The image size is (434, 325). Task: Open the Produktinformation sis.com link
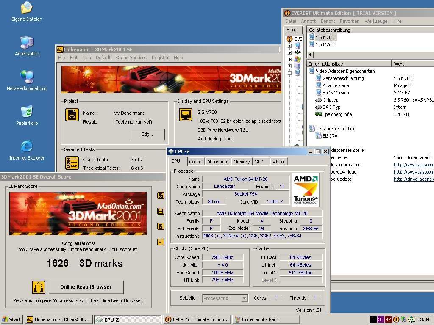[414, 165]
